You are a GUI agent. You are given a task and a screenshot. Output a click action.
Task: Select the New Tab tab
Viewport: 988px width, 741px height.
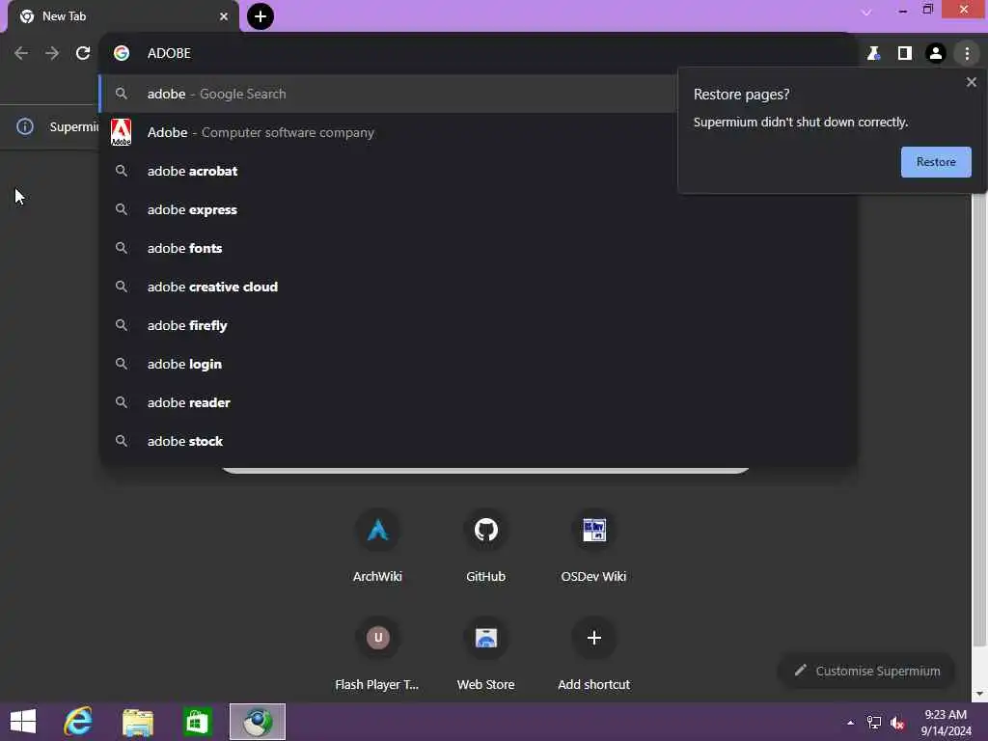[123, 16]
